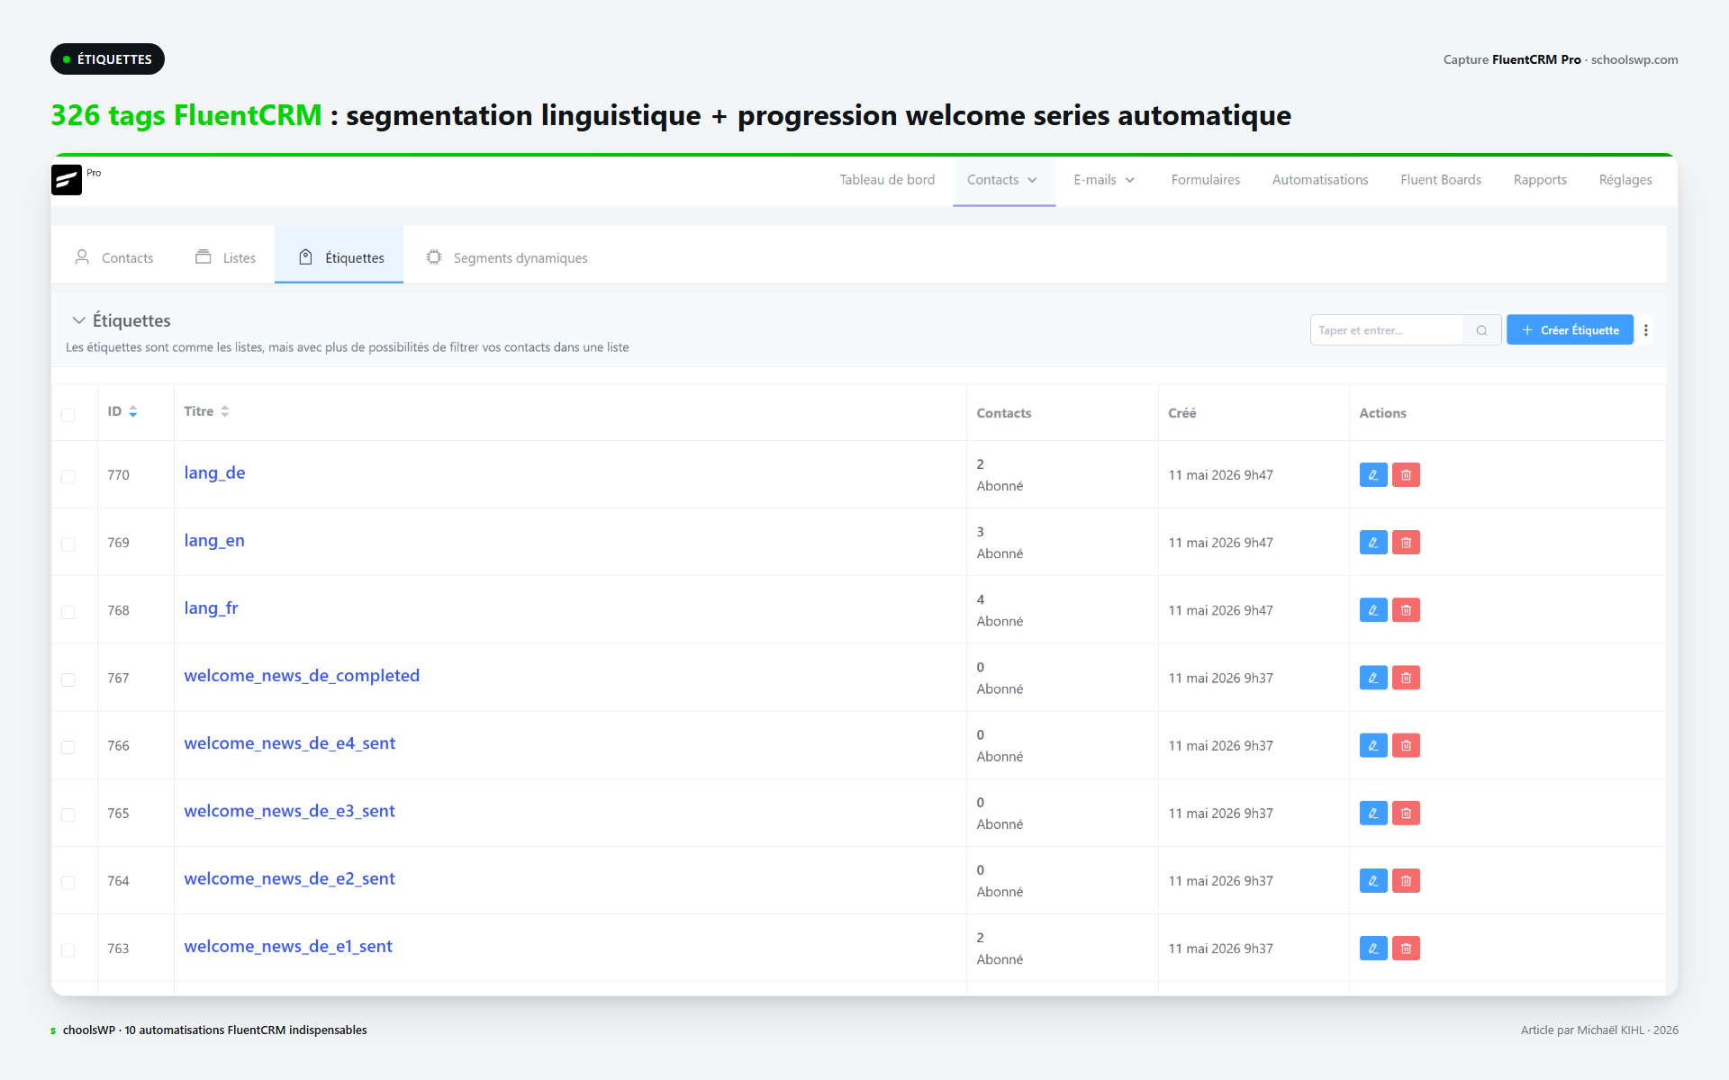The width and height of the screenshot is (1729, 1080).
Task: Open the lang_de tag link
Action: (x=214, y=473)
